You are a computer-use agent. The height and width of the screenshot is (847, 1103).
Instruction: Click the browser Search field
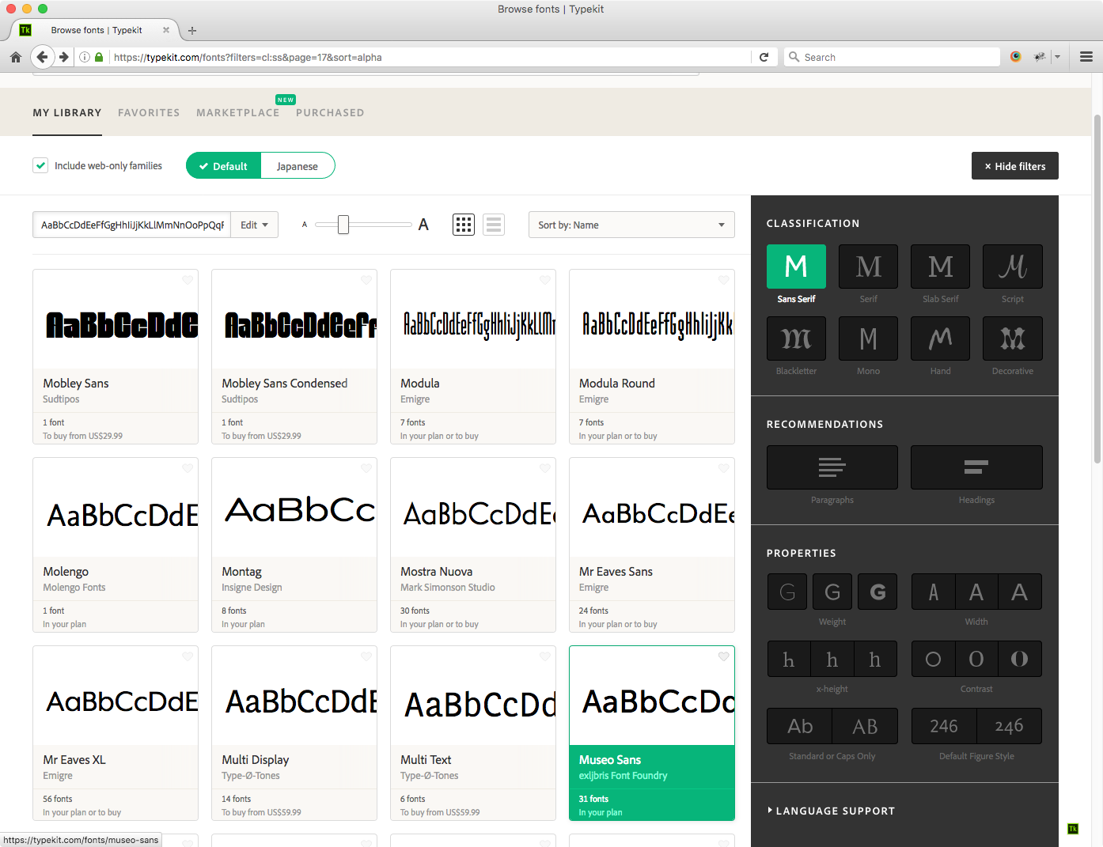[x=893, y=57]
